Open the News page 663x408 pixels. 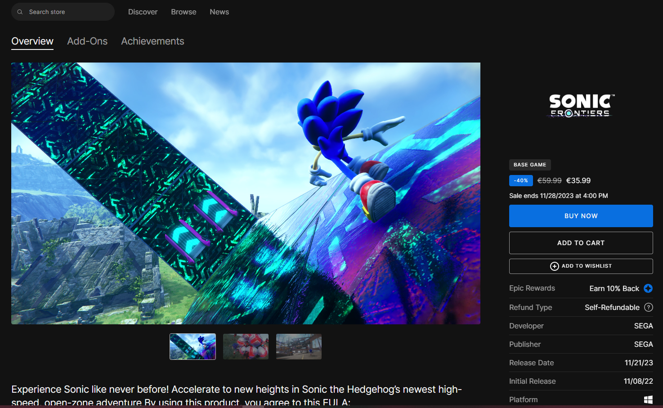click(219, 12)
